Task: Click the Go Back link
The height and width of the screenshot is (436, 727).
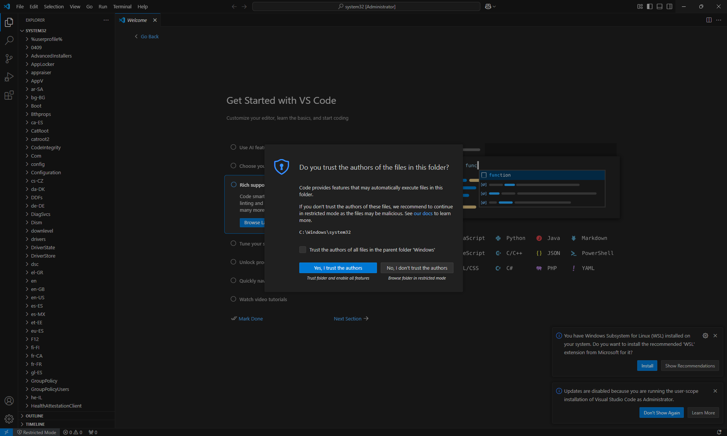Action: pyautogui.click(x=147, y=36)
